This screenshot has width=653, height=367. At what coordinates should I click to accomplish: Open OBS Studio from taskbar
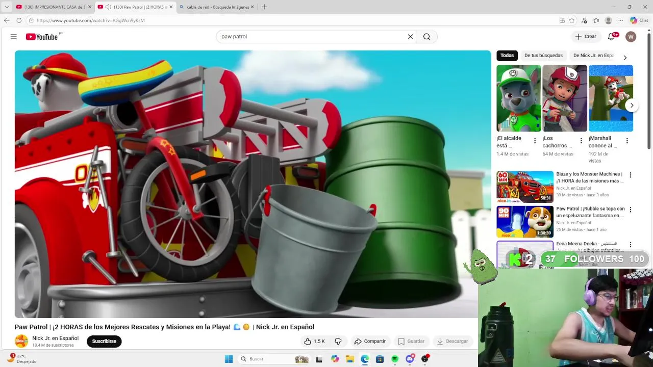425,359
